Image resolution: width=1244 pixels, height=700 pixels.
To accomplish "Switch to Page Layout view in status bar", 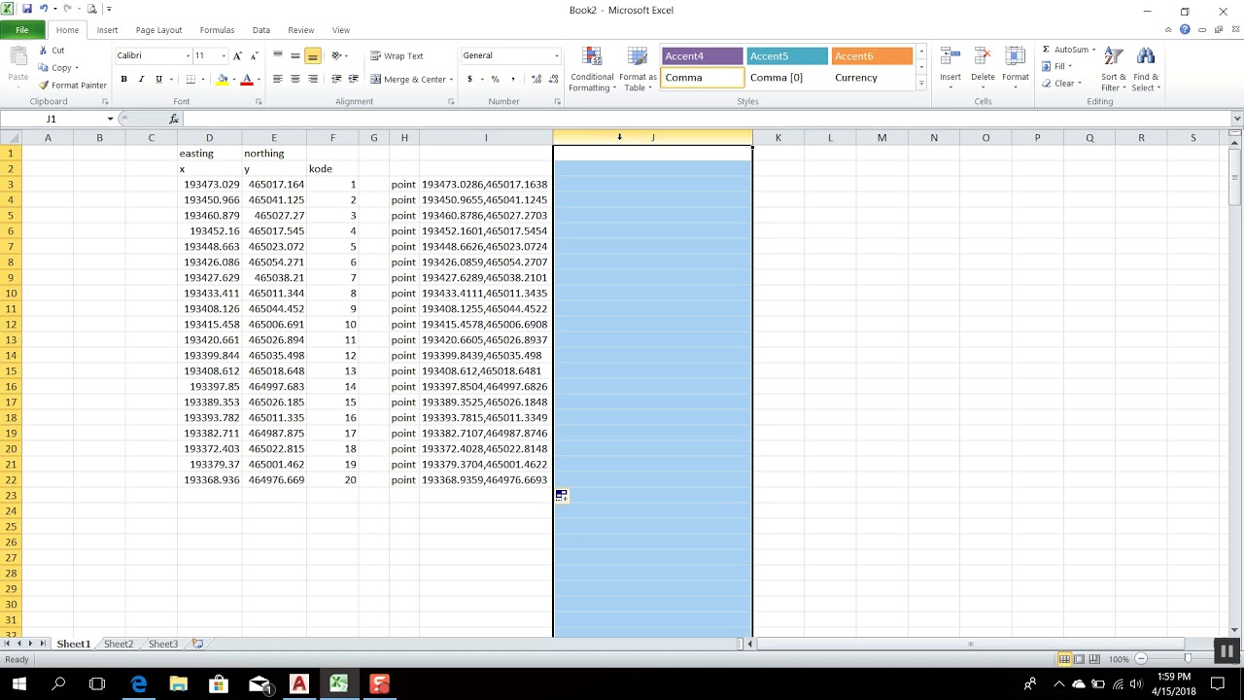I will pos(1079,659).
